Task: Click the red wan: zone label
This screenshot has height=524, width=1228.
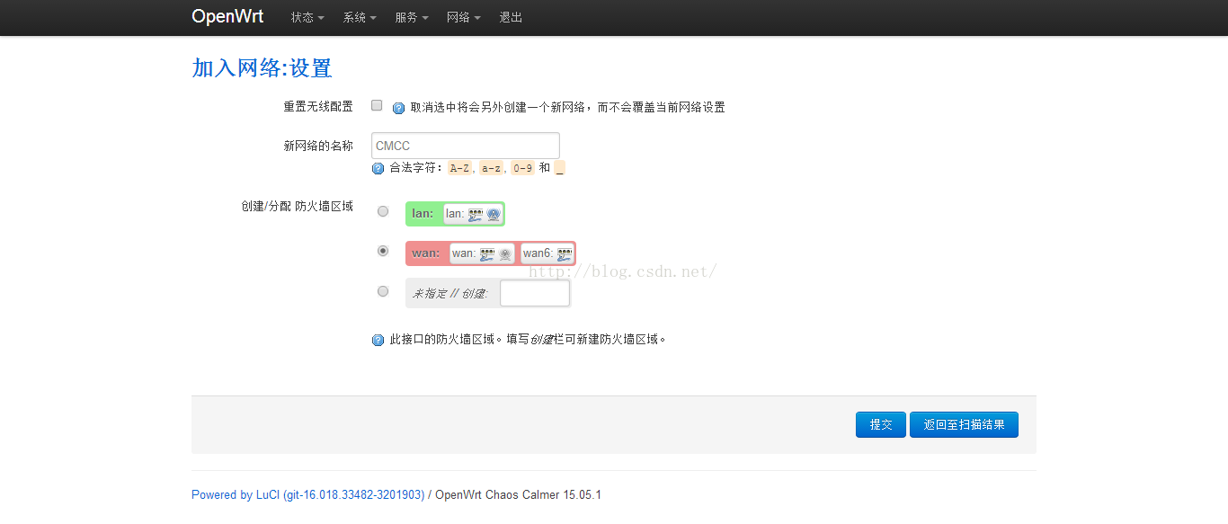Action: 426,253
